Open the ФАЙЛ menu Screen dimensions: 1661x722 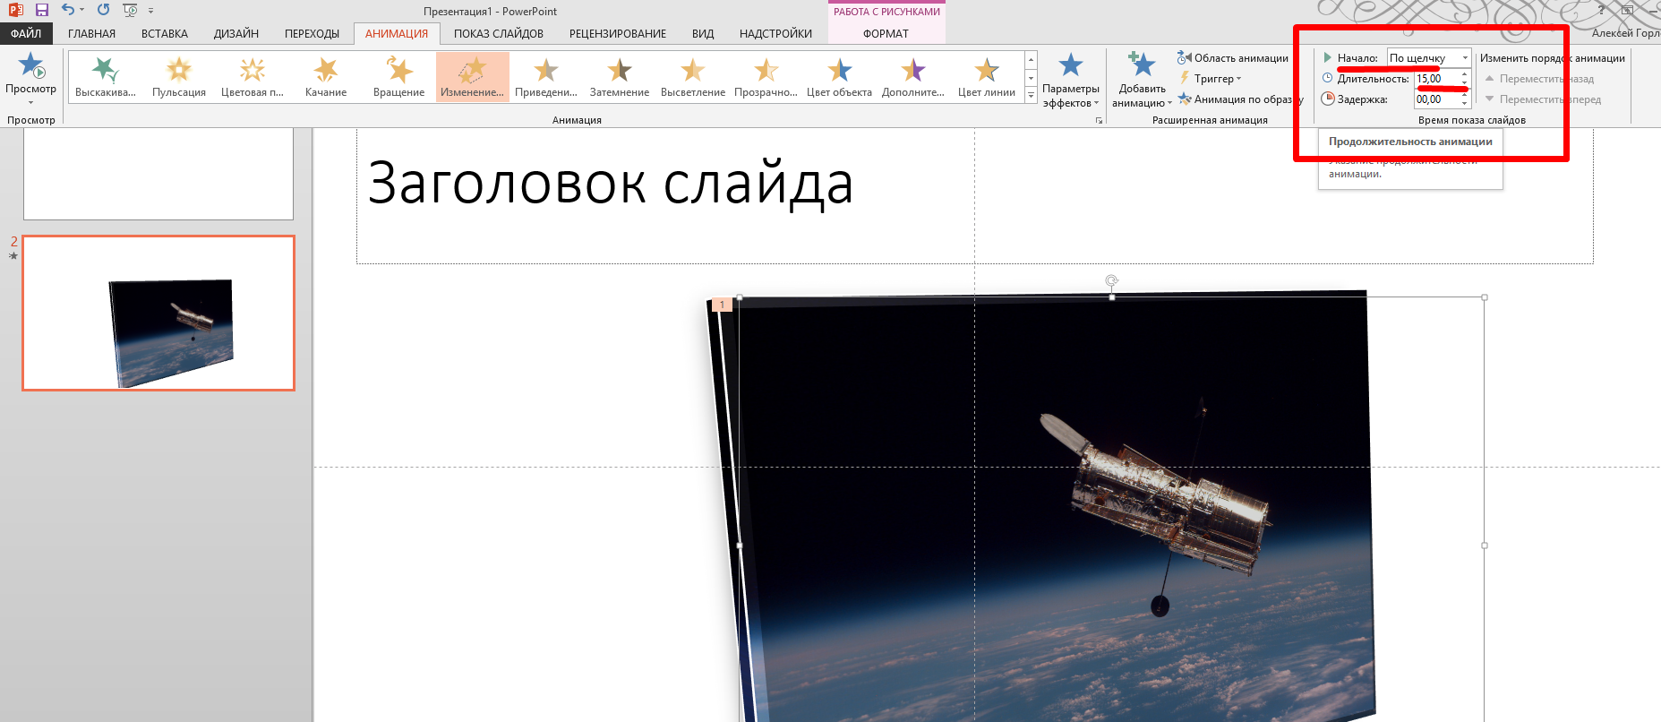click(26, 34)
